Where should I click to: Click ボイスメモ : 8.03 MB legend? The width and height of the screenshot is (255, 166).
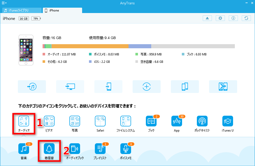click(x=104, y=54)
